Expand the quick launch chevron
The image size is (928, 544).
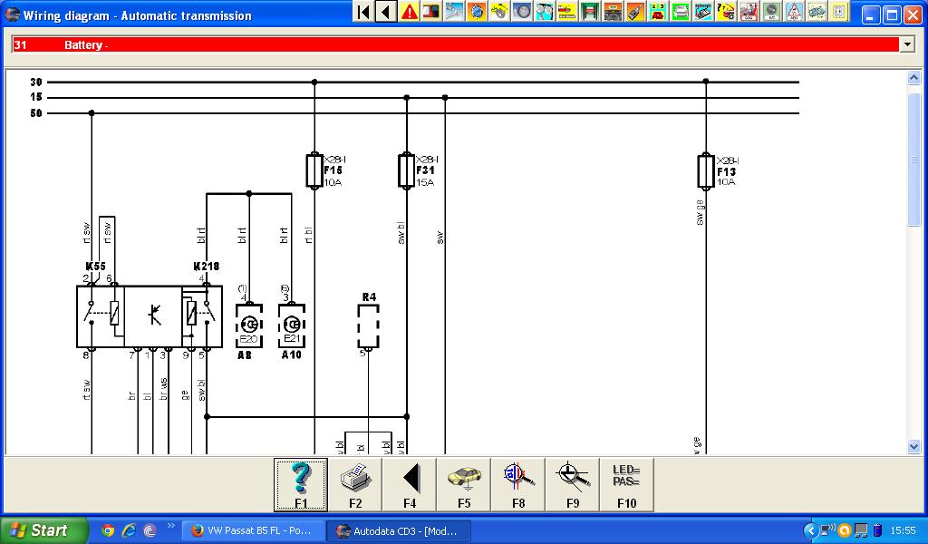tap(171, 526)
